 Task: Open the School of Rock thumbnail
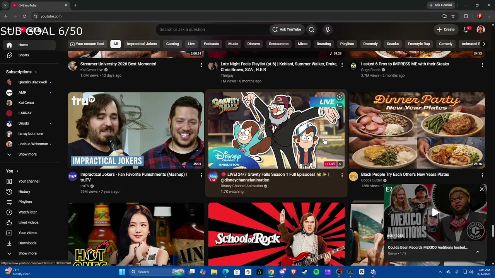pyautogui.click(x=277, y=234)
